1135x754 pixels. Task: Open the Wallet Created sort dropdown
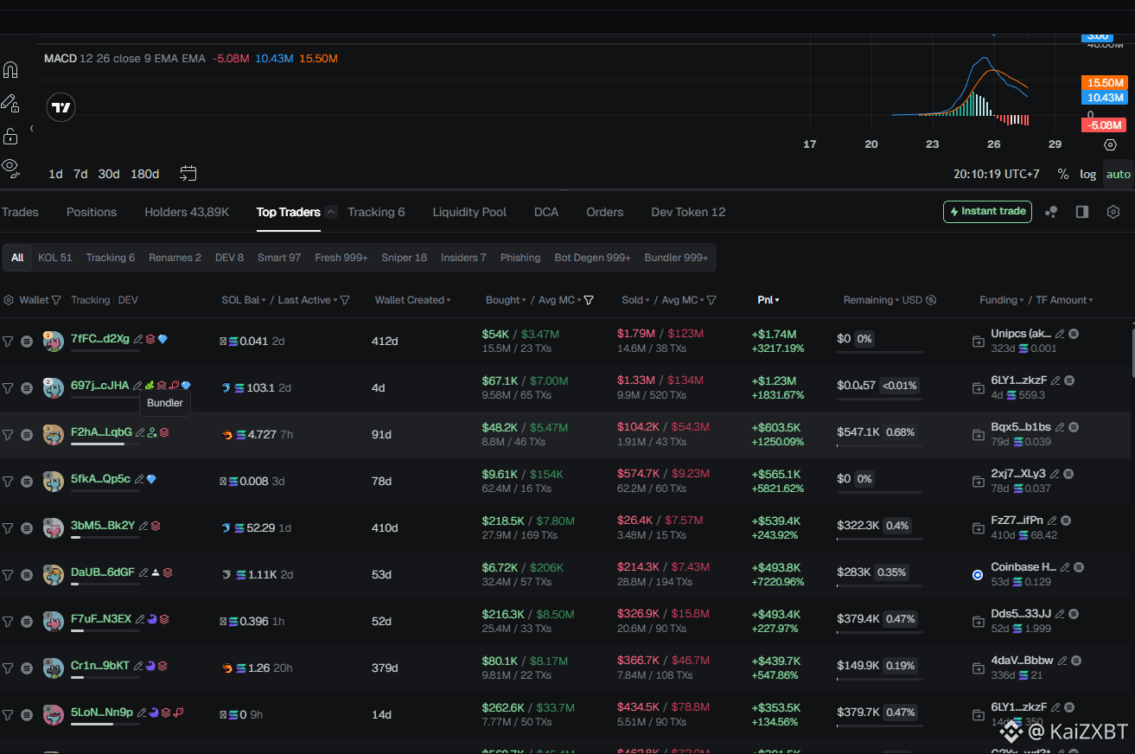point(413,300)
